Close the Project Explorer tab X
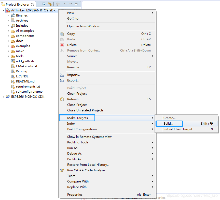 [x=33, y=4]
